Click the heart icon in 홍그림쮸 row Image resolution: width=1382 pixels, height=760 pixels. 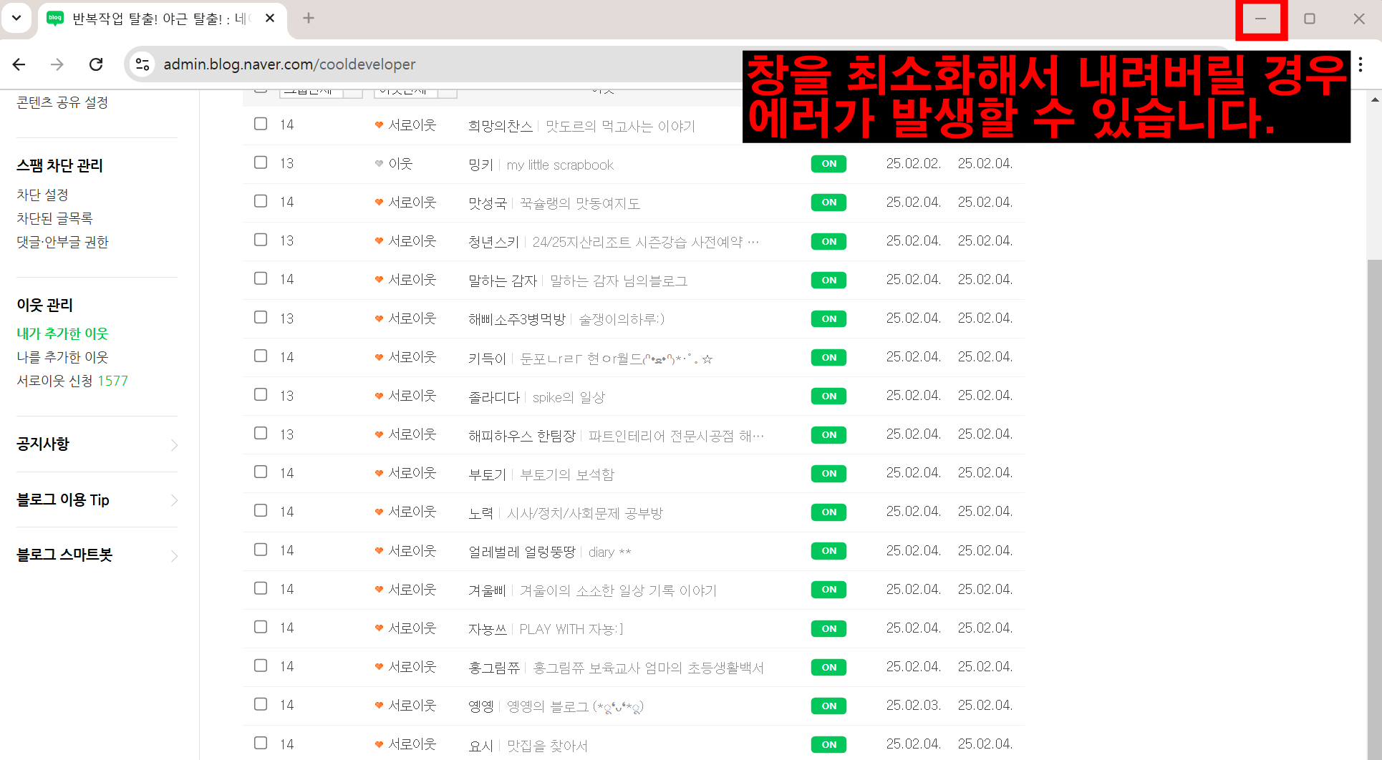coord(379,667)
